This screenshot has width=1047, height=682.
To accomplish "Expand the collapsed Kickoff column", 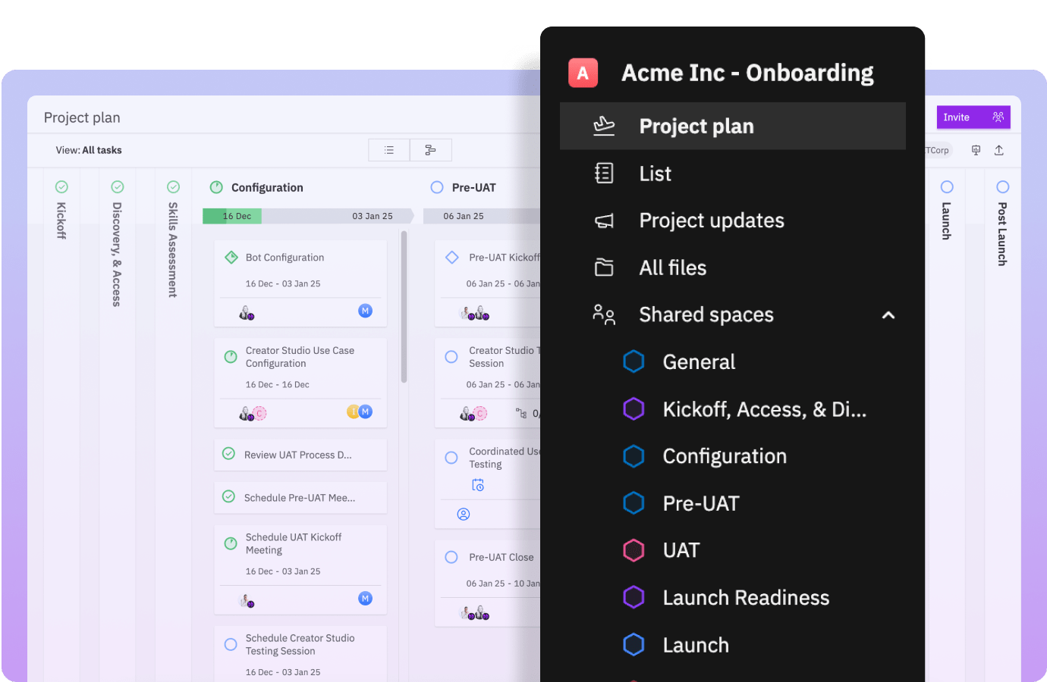I will coord(61,221).
